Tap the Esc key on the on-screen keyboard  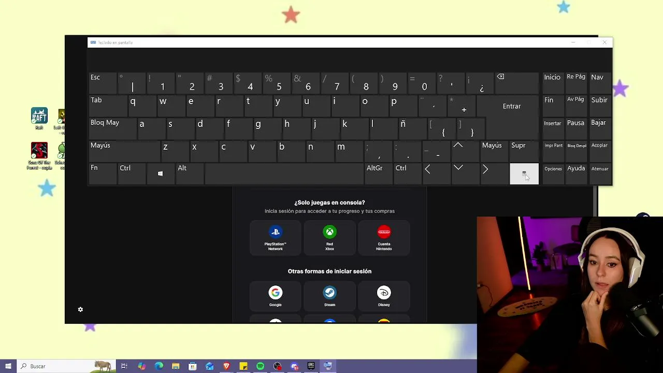tap(102, 83)
